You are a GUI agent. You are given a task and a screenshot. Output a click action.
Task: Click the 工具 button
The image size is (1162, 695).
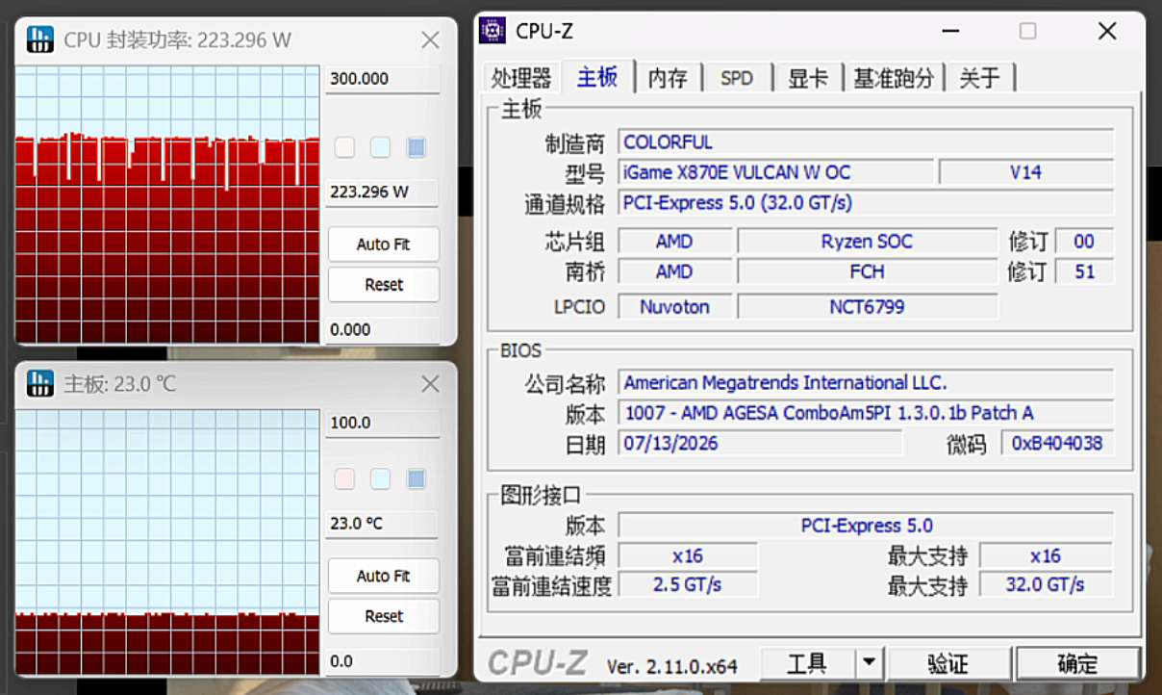pos(807,663)
